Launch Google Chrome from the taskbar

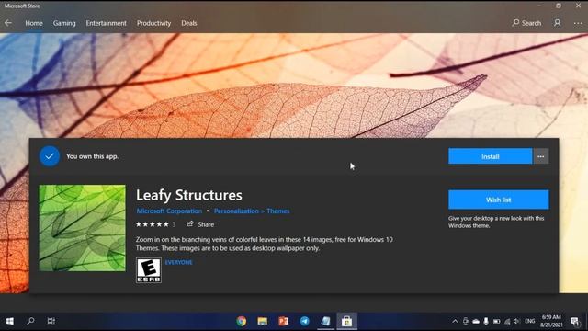242,321
